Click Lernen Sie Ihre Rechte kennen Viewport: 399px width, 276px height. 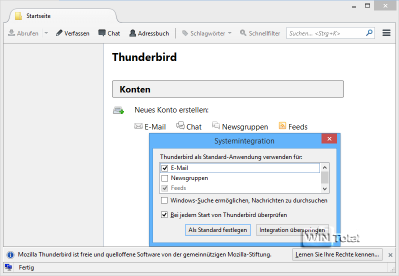(x=337, y=254)
